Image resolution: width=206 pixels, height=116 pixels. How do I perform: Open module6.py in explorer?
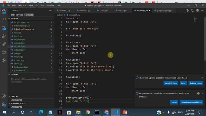[31, 50]
